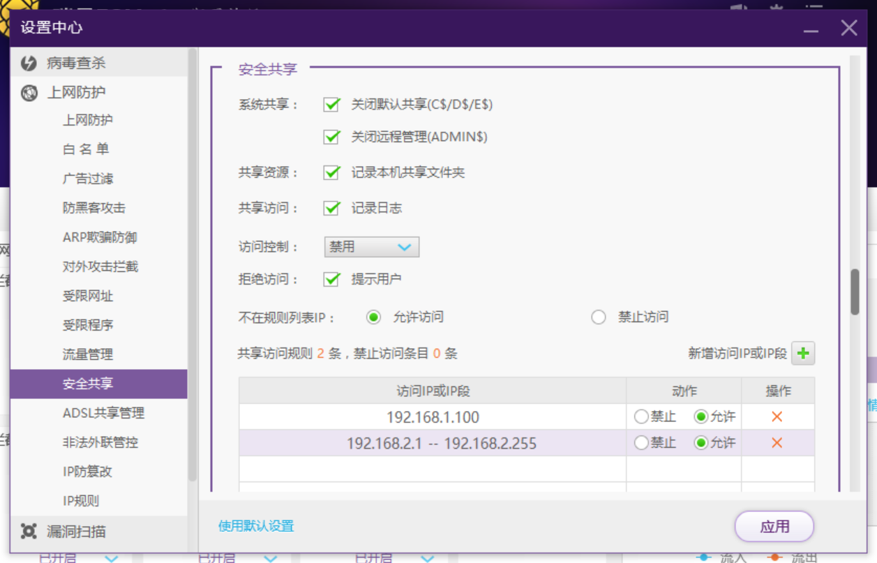Set 192.168.1.100 action to 禁止

641,416
